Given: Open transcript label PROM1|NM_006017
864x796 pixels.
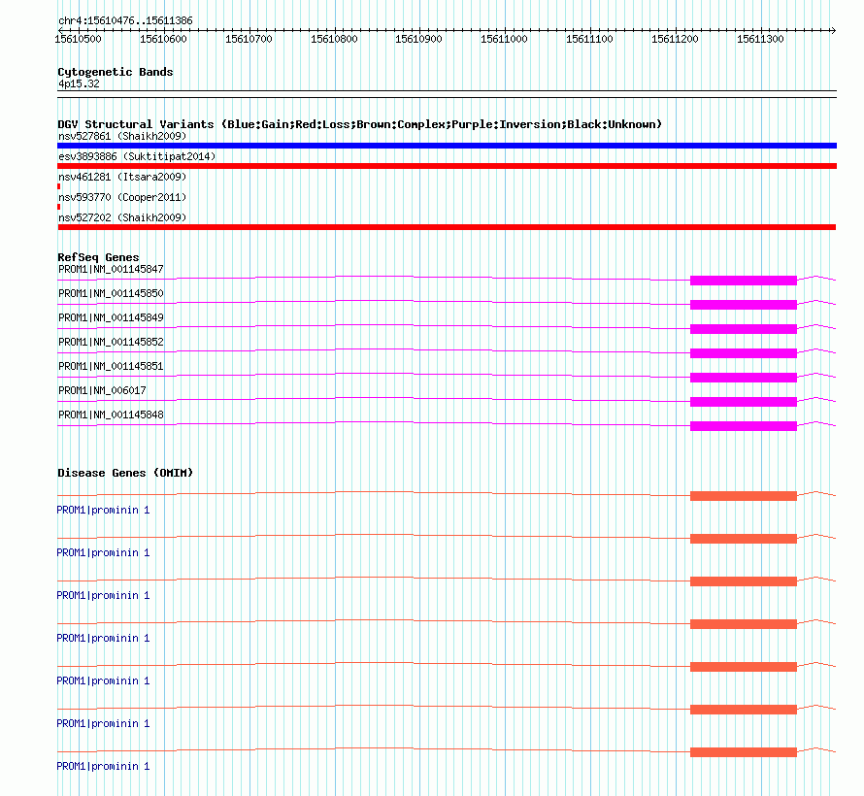Looking at the screenshot, I should pyautogui.click(x=102, y=390).
